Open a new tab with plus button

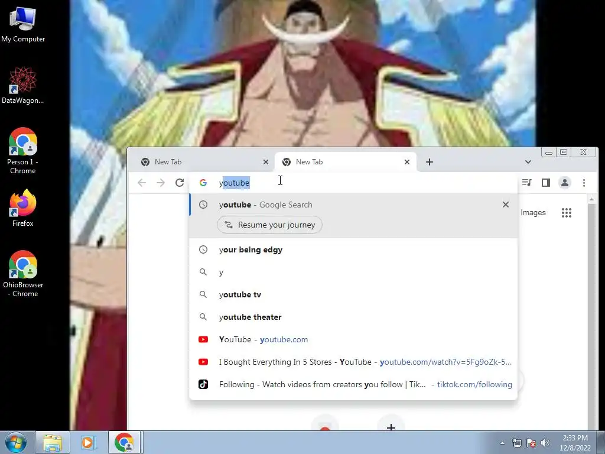[430, 162]
